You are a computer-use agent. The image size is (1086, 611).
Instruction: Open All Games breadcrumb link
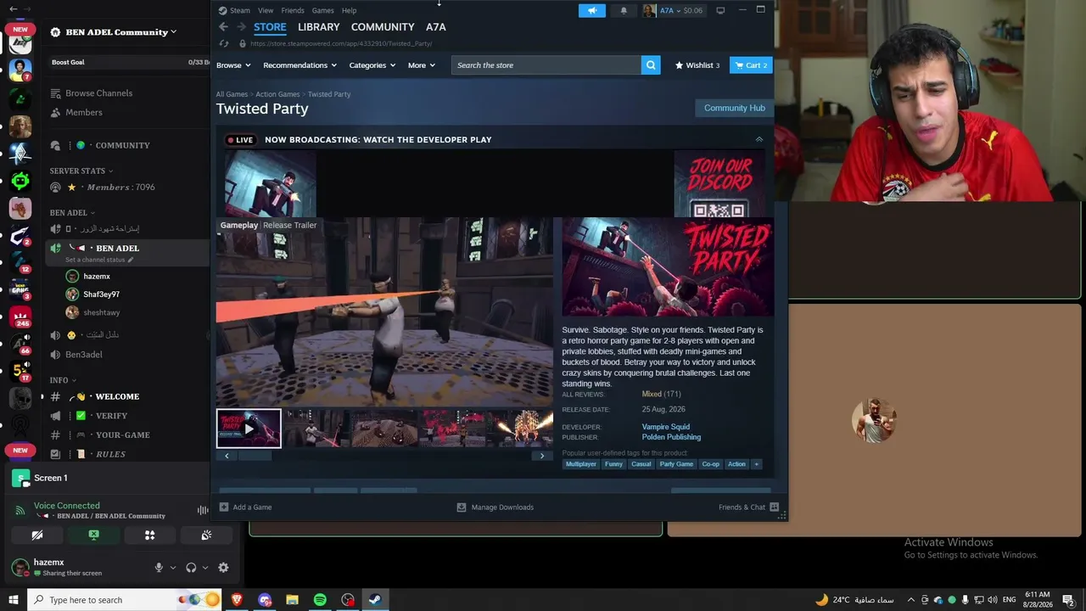[x=232, y=94]
